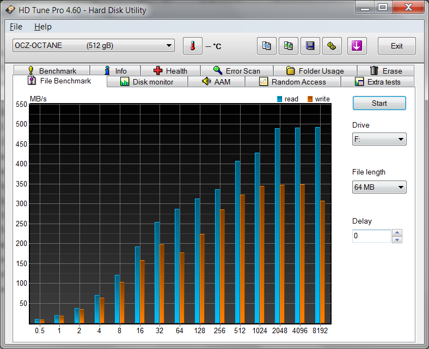The height and width of the screenshot is (349, 429).
Task: Click the Exit button
Action: pyautogui.click(x=396, y=46)
